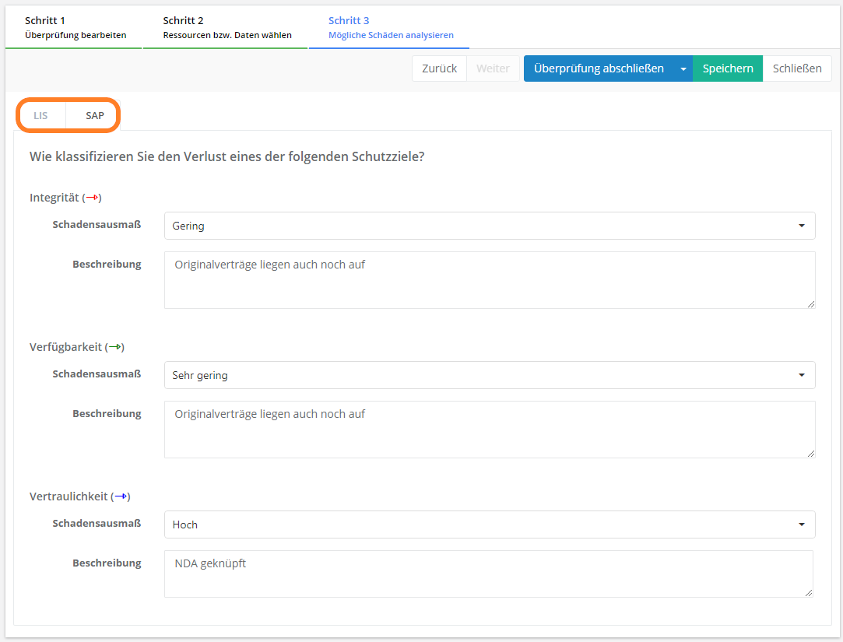Screen dimensions: 843x642
Task: Open Schritt 2 Ressourcen bzw. Daten wählen
Action: coord(227,27)
